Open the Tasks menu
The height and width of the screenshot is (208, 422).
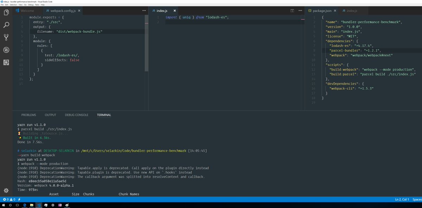point(37,5)
